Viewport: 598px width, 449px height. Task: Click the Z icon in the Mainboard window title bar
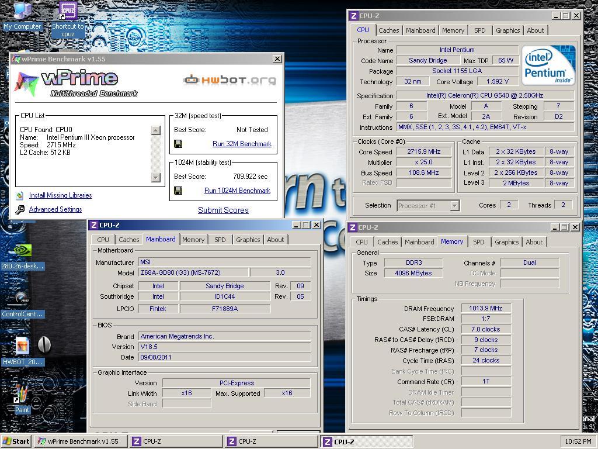pyautogui.click(x=93, y=225)
